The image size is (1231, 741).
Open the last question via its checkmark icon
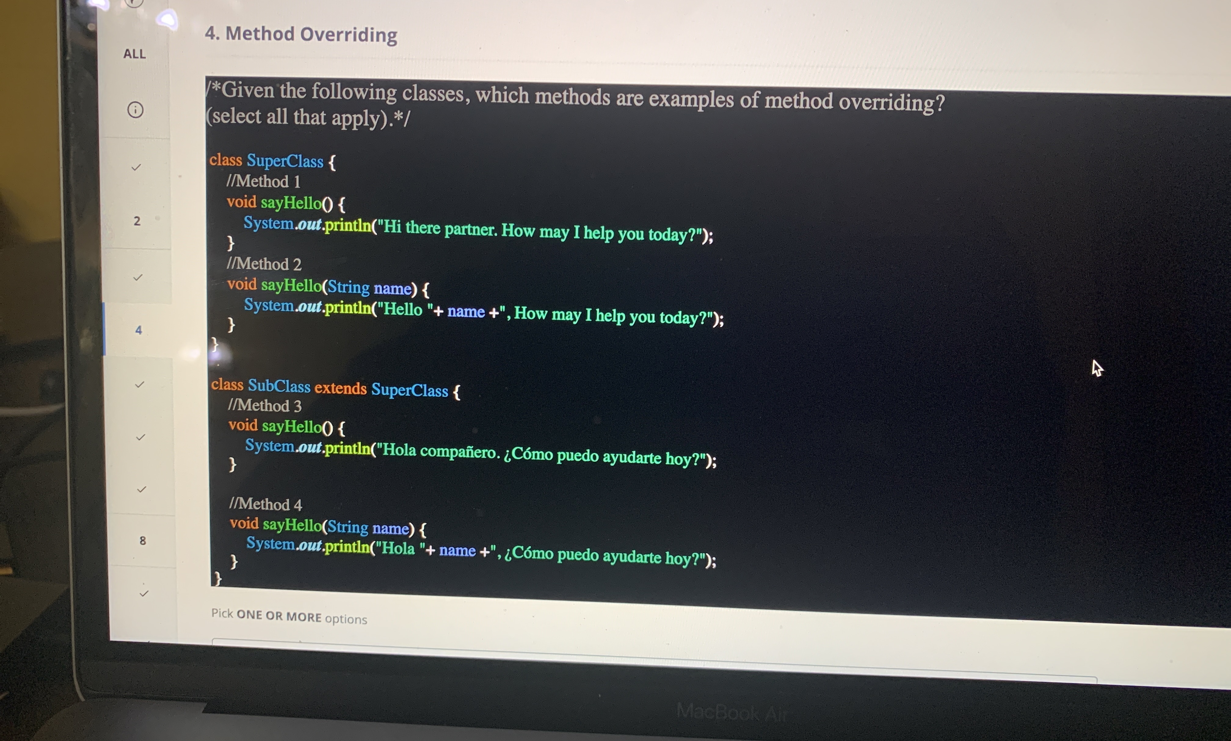click(x=144, y=594)
